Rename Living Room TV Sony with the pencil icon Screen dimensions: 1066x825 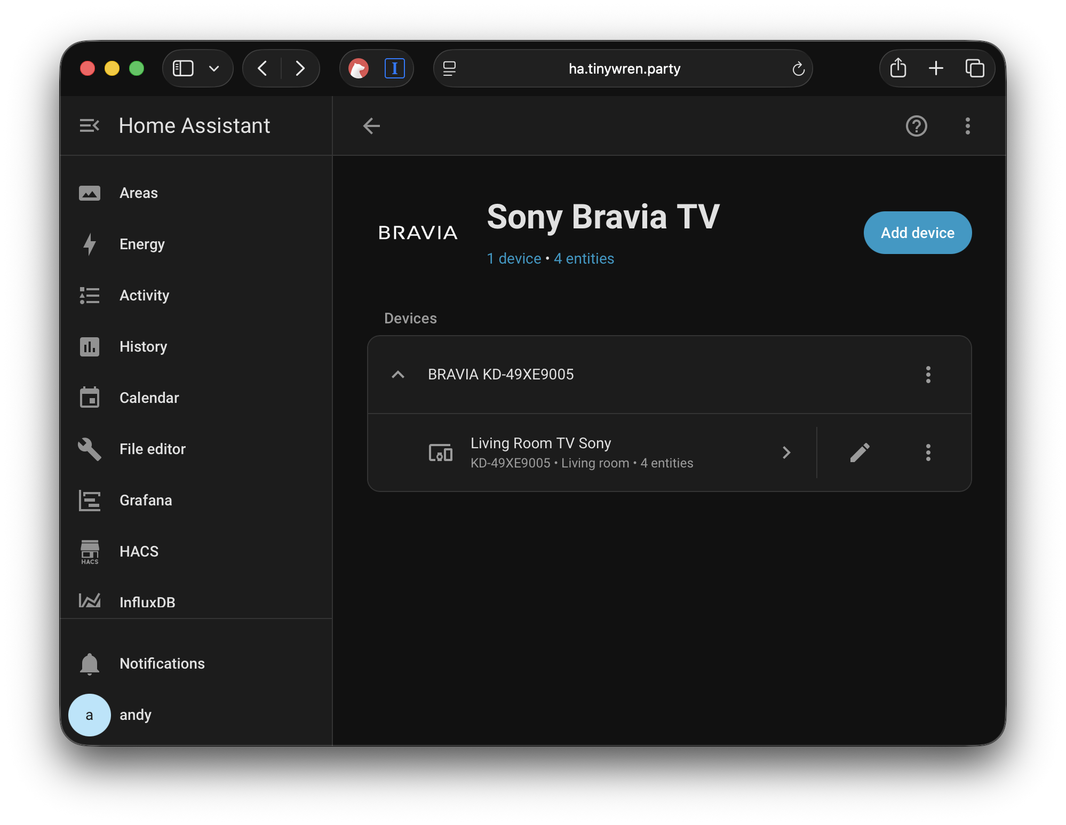click(x=860, y=453)
